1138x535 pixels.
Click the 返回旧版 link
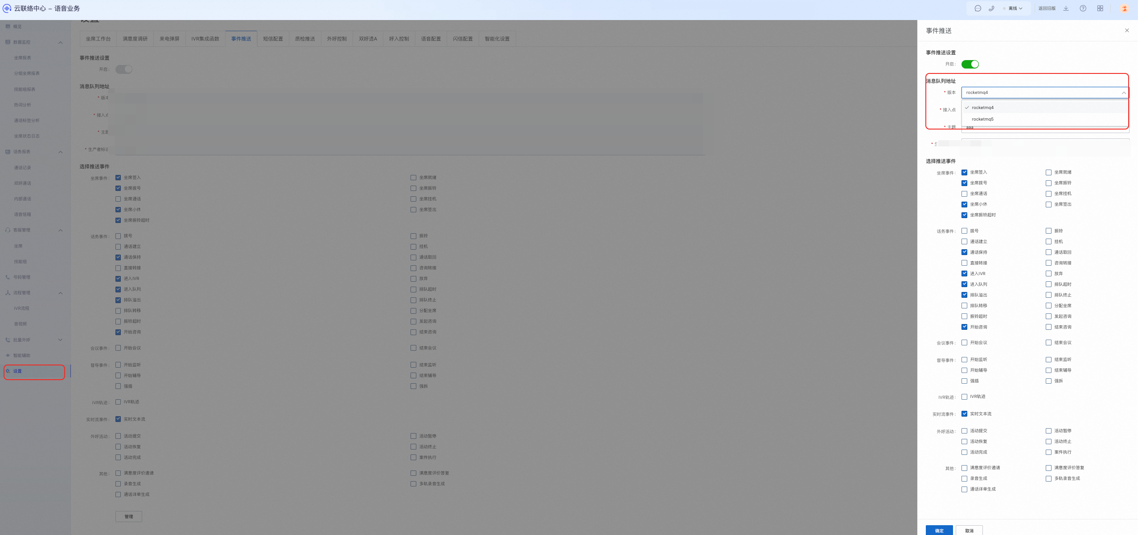tap(1047, 8)
